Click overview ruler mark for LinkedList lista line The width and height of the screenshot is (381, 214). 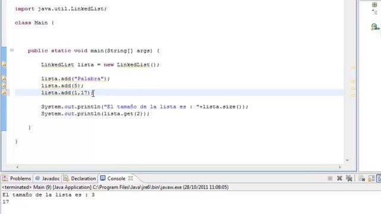click(x=353, y=68)
